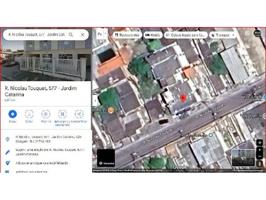
Task: Open the Google apps grid icon
Action: 247,34
